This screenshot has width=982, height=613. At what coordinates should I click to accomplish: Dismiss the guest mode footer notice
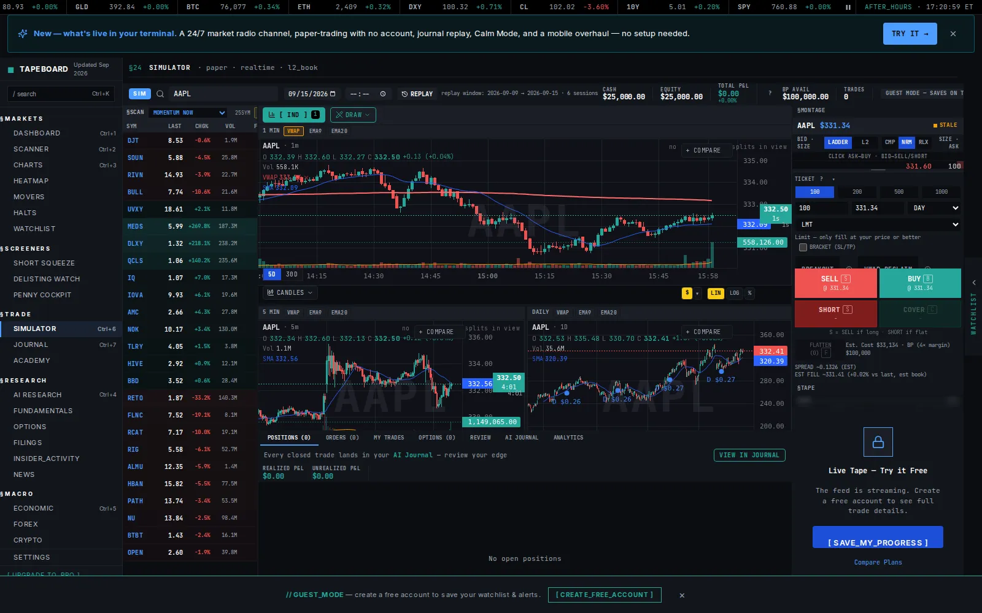click(x=682, y=595)
